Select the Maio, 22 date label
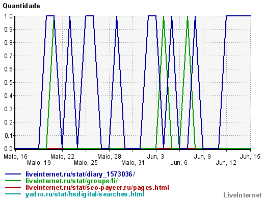Screen dimensions: 265x200 pyautogui.click(x=62, y=157)
